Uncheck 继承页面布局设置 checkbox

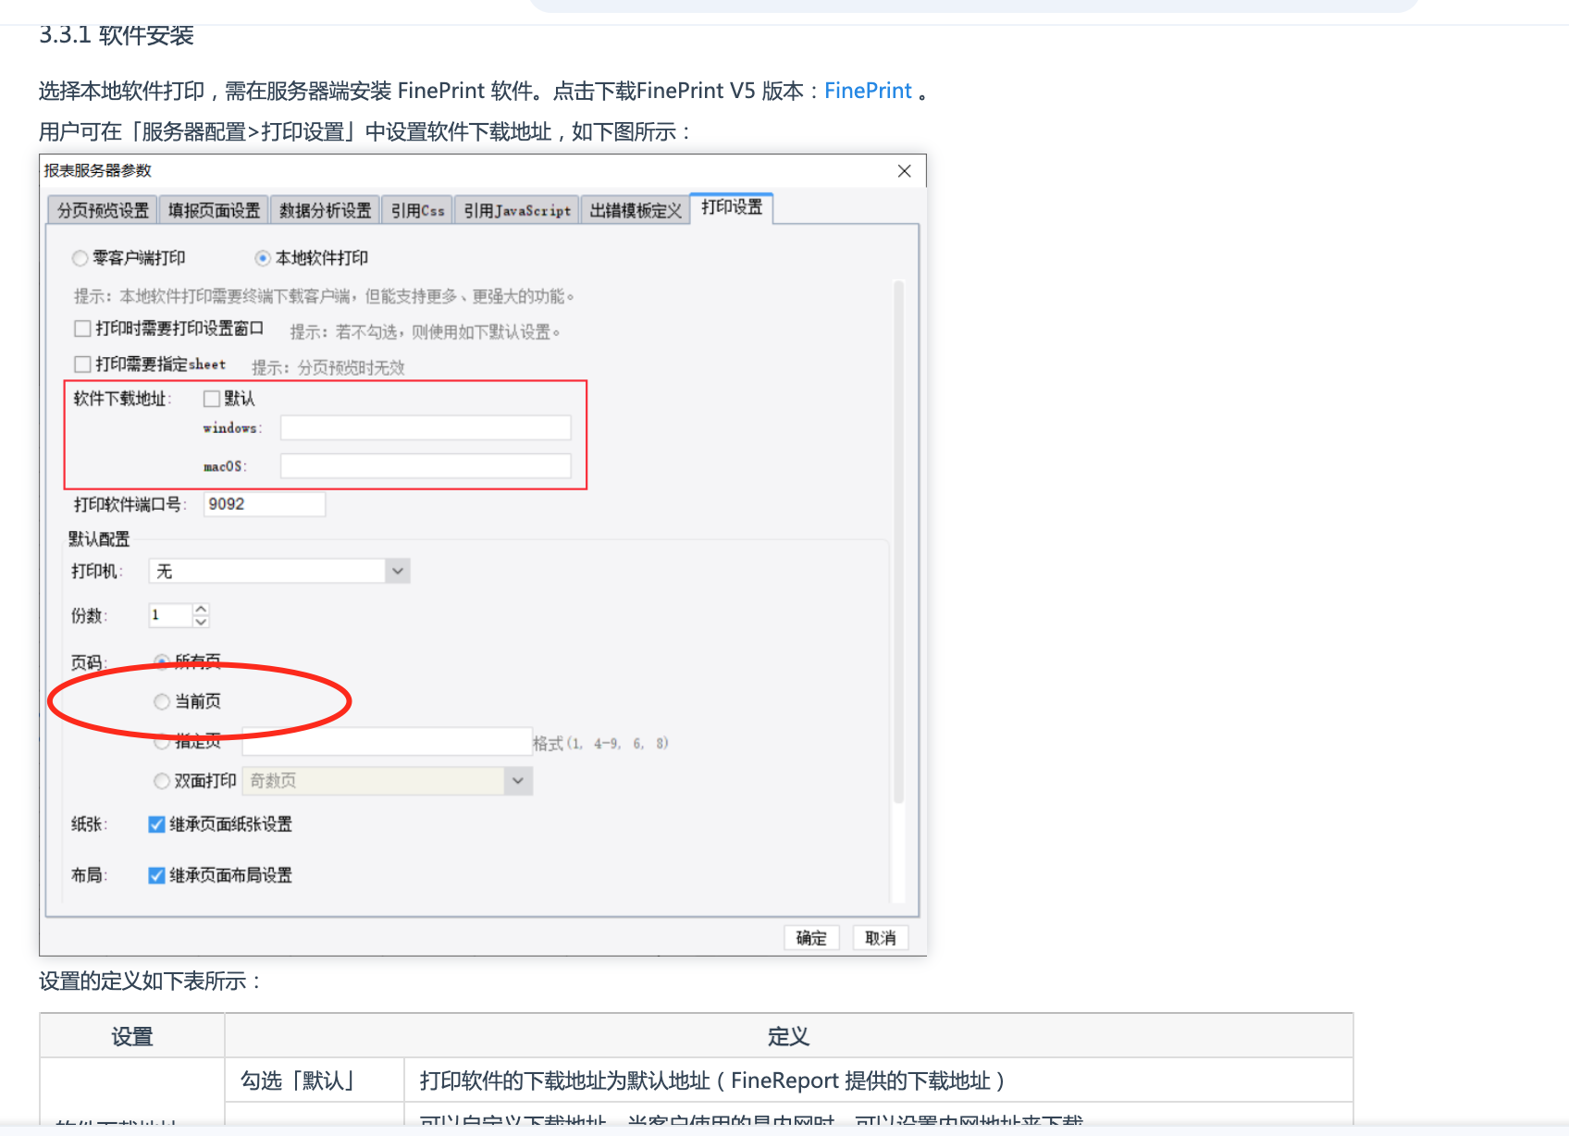pos(156,875)
